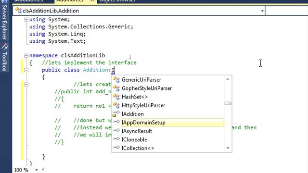The image size is (308, 173).
Task: Click the HttpStyleUriParser class icon
Action: point(116,105)
